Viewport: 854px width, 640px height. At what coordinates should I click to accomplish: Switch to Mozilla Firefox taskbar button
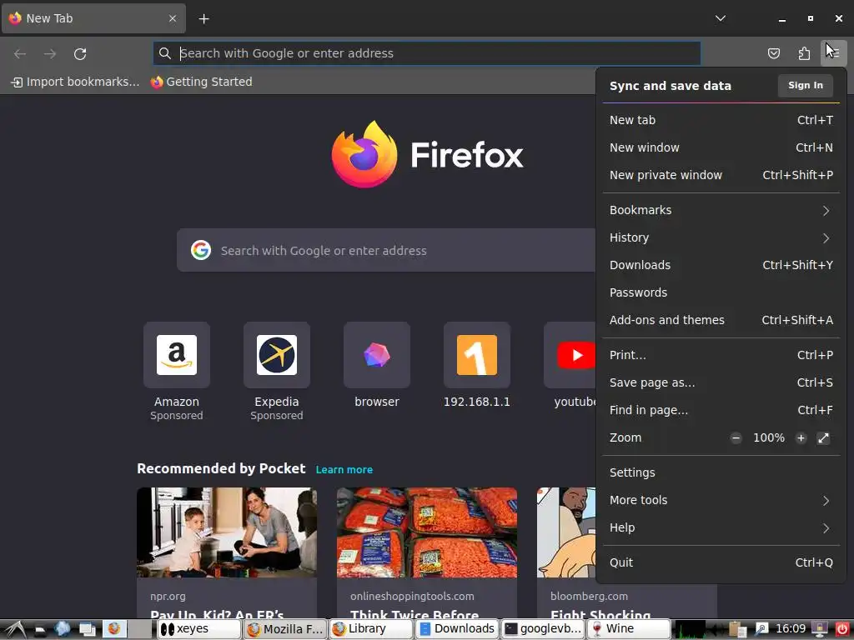tap(285, 629)
